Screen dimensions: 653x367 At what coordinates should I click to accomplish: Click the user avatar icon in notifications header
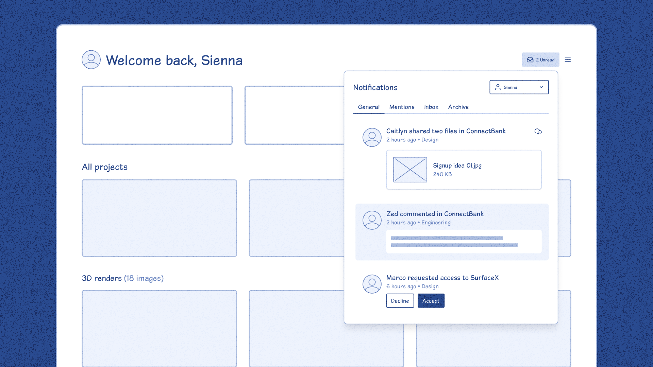[x=497, y=87]
